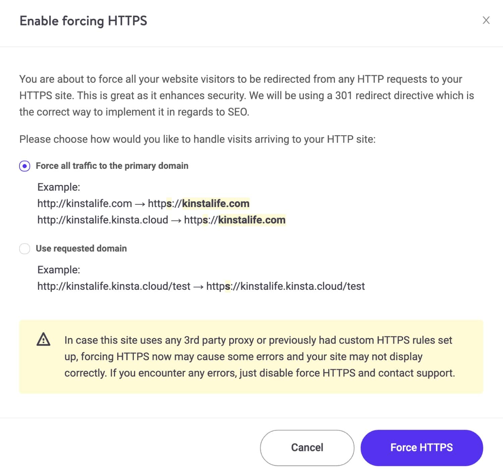Click the http://kinstalife.kinsta.cloud/test example URL
503x475 pixels.
point(113,286)
